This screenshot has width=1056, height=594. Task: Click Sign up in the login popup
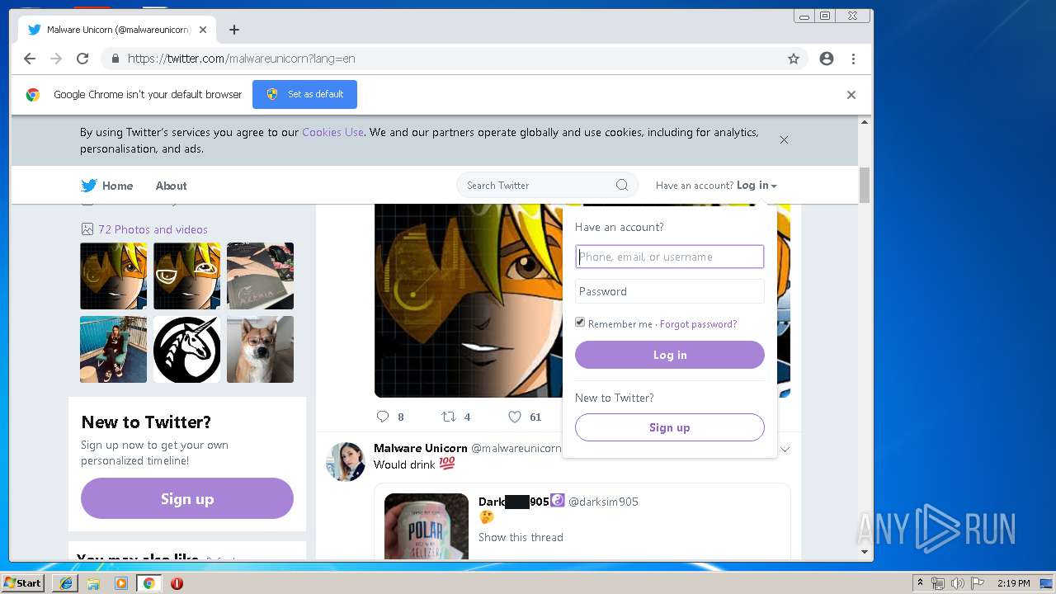click(669, 427)
